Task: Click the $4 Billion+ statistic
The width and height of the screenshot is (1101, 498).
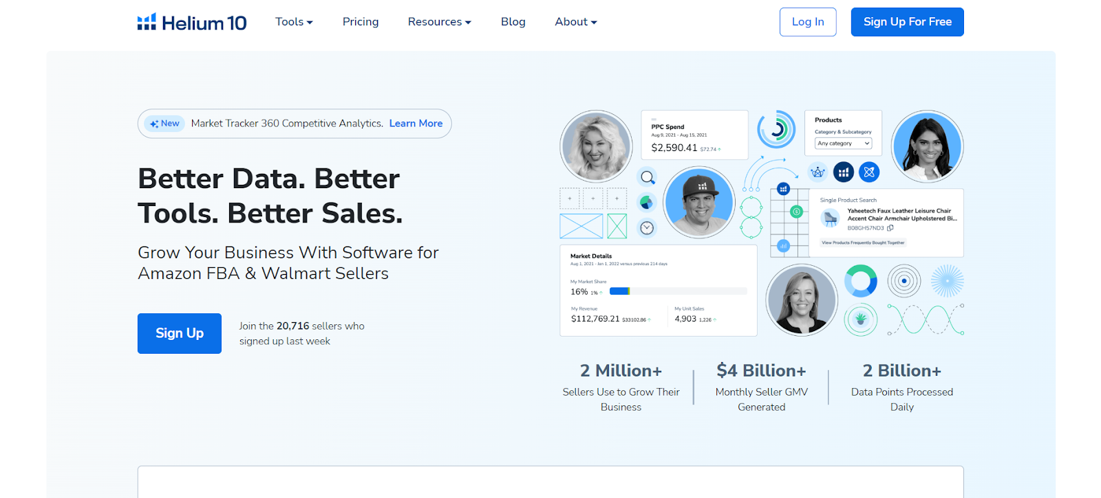Action: tap(761, 371)
